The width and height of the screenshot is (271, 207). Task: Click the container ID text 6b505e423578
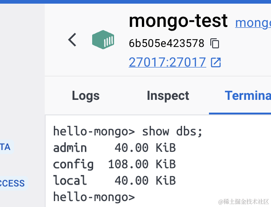point(167,43)
